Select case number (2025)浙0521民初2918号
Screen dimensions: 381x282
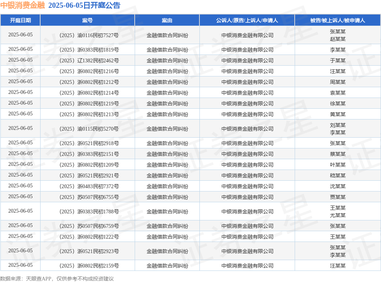point(89,144)
